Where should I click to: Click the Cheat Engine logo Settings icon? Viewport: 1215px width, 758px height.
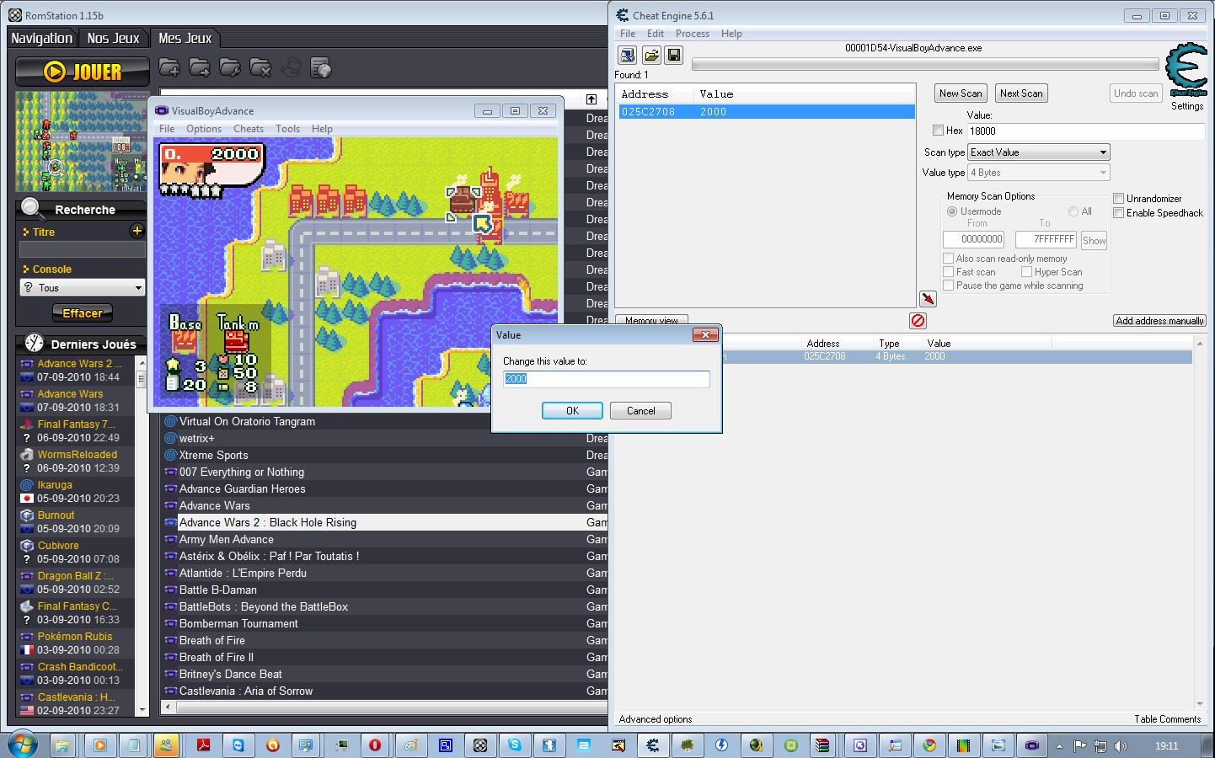[x=1187, y=70]
